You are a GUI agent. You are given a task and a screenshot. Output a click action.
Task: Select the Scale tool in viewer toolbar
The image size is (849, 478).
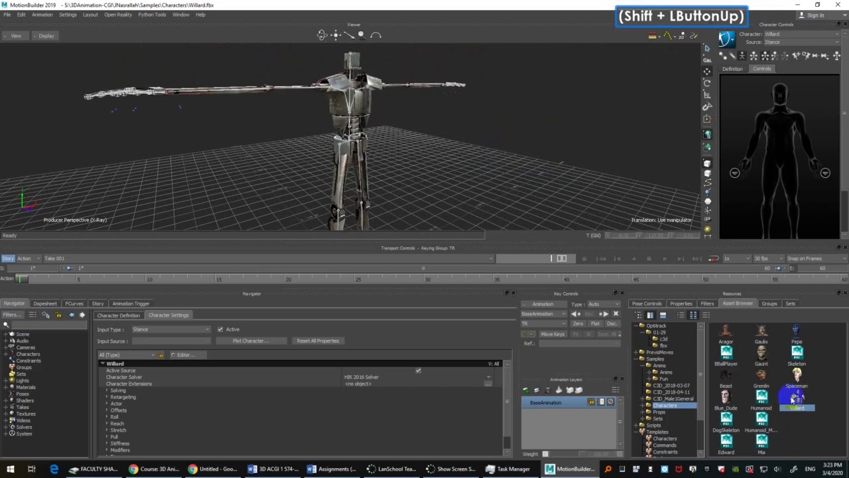[707, 95]
